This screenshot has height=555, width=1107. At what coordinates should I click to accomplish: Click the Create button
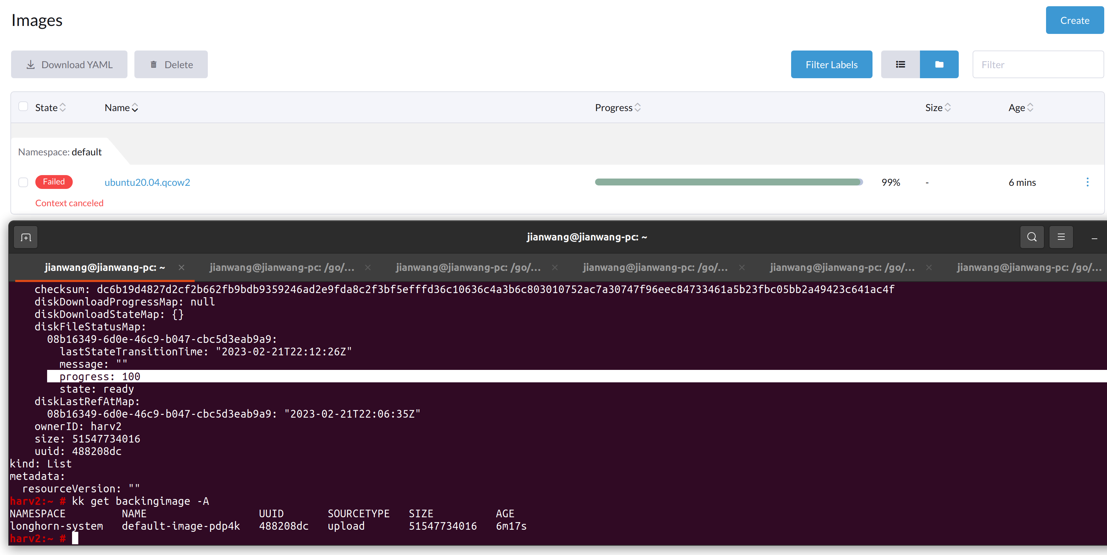pos(1074,20)
